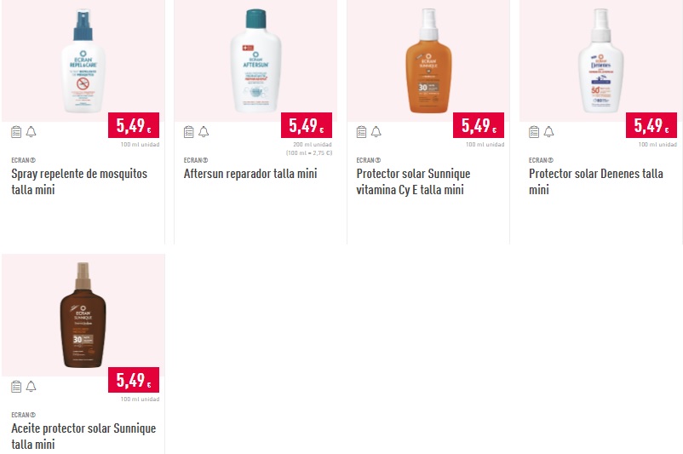Image resolution: width=683 pixels, height=454 pixels.
Task: Open the Spray repelente de mosquitos title
Action: coord(79,181)
